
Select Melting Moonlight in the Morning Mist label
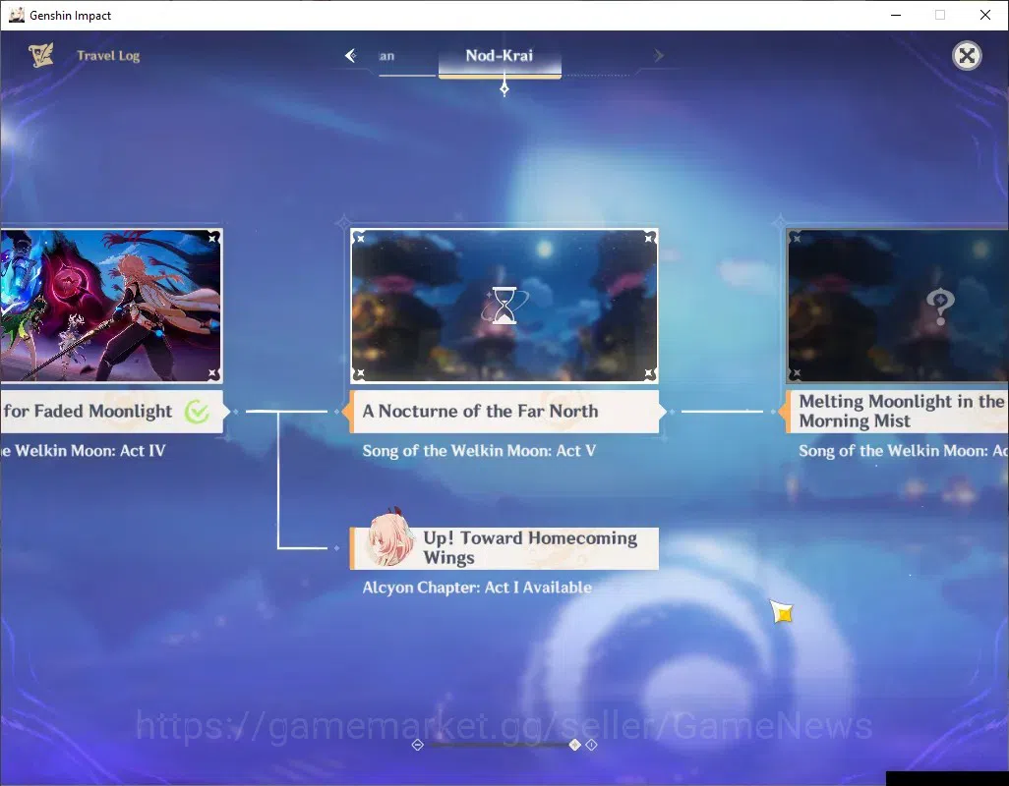(x=897, y=412)
